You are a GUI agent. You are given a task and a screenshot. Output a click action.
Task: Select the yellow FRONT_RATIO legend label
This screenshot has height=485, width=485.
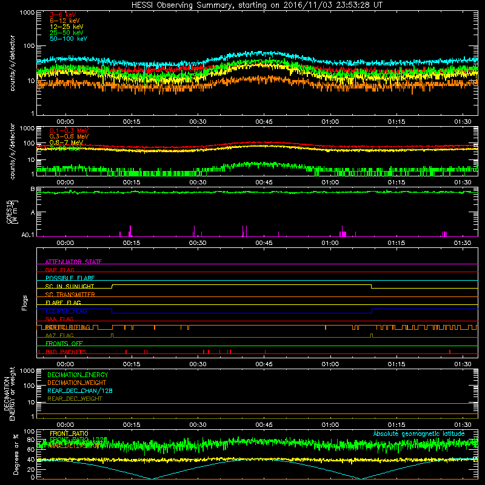[x=69, y=433]
